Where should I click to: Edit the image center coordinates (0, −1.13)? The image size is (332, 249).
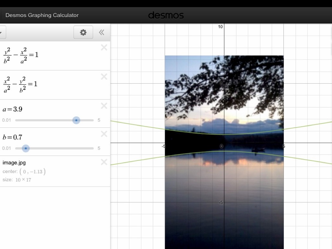coord(32,172)
